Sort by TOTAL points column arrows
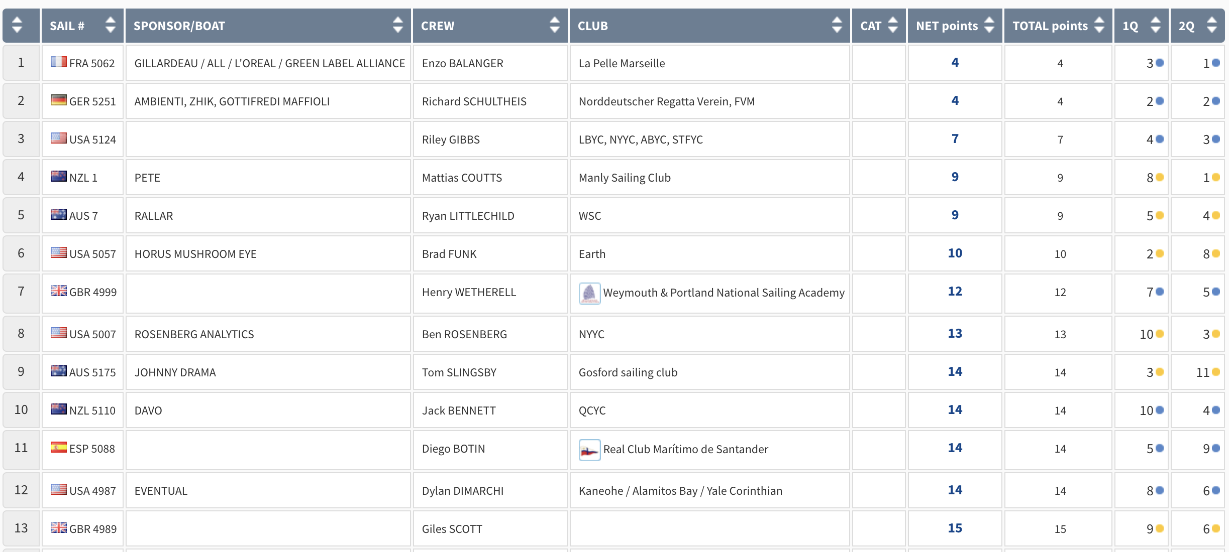 1099,25
